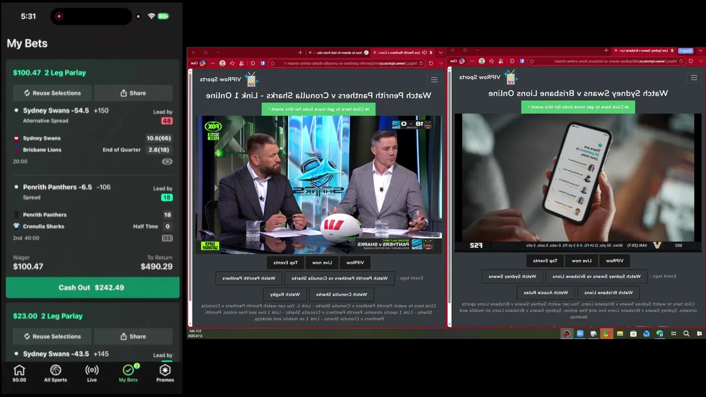This screenshot has height=397, width=706.
Task: Click the $100.47 2 Leg Parlay header
Action: (x=50, y=72)
